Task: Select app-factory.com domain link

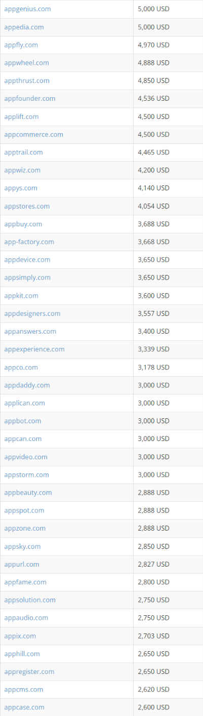Action: tap(29, 242)
